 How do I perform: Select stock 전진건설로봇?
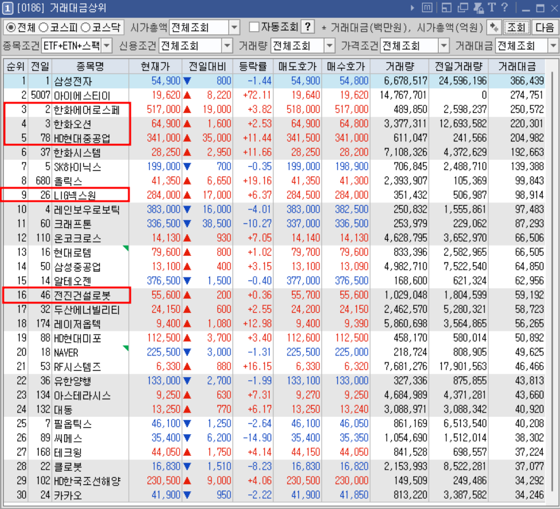click(x=82, y=295)
